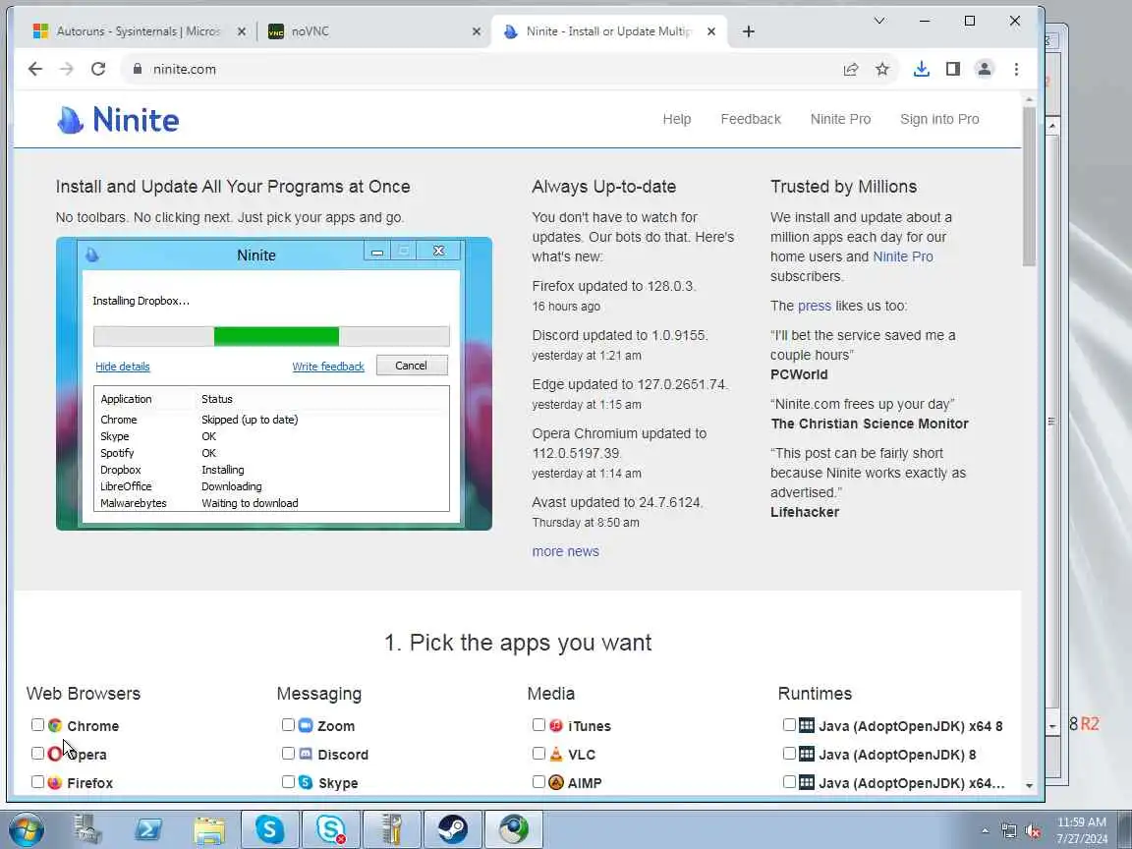This screenshot has height=849, width=1132.
Task: Click the taskbar clock showing 11:59 AM
Action: click(x=1082, y=830)
